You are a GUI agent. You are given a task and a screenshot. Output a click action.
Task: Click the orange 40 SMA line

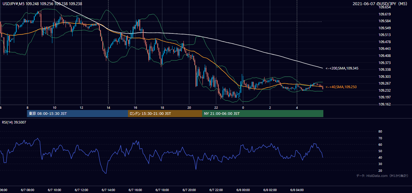tap(206, 58)
